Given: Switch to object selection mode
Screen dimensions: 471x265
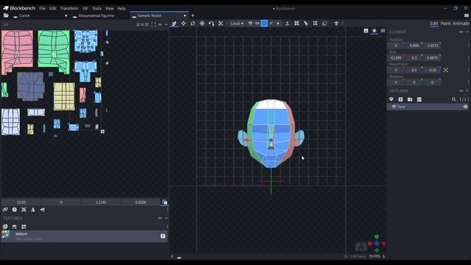Looking at the screenshot, I should click(x=250, y=23).
